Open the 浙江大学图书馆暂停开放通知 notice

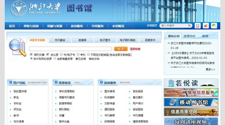point(191,46)
